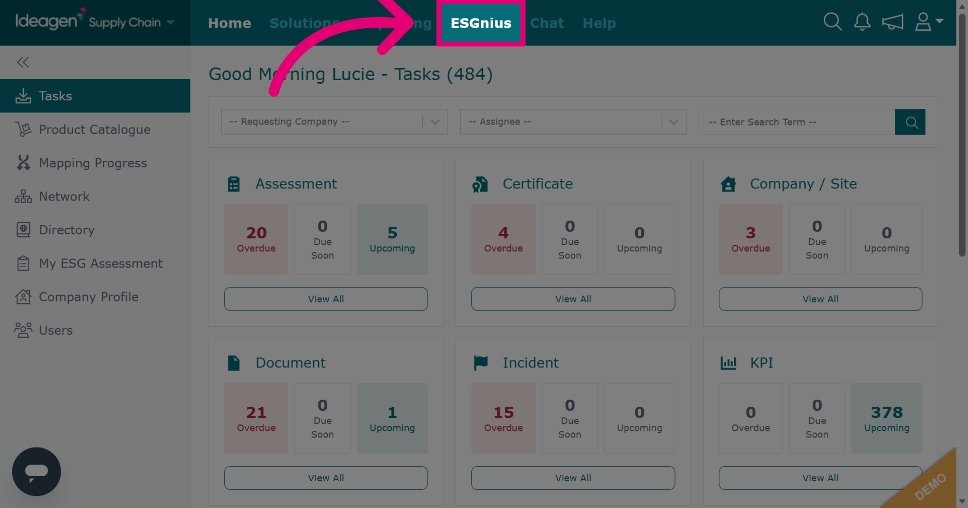Open the chat bubble widget
968x508 pixels.
point(36,472)
